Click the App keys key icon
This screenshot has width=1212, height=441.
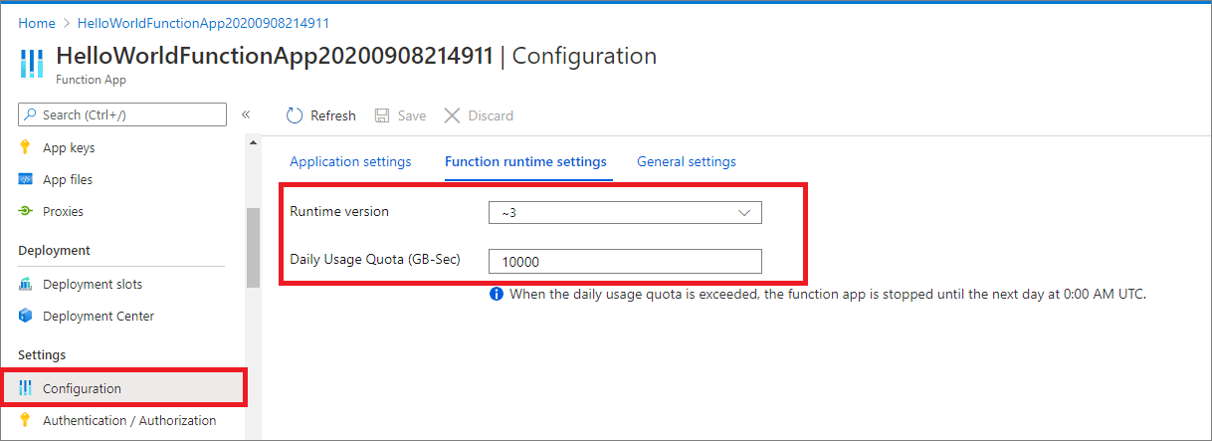click(26, 147)
